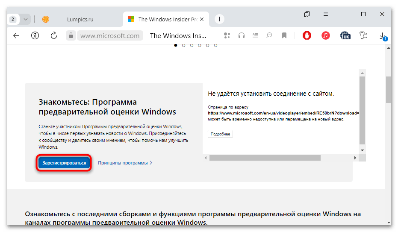Click heading Знакомьтесь: Программа предварительной оценки Windows
The image size is (398, 232).
pos(107,107)
